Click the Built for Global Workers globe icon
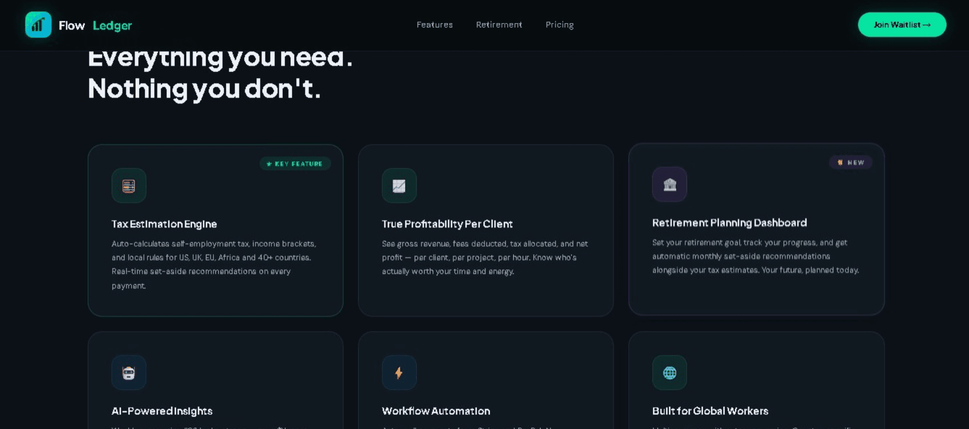The width and height of the screenshot is (969, 429). coord(669,372)
